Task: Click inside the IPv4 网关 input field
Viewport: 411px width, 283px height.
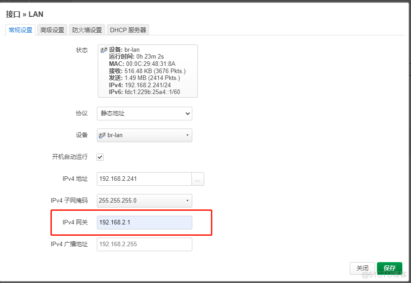Action: (x=144, y=222)
